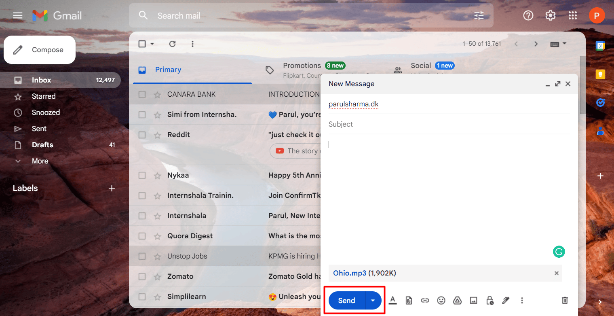Open Google apps grid
This screenshot has width=614, height=316.
(573, 15)
